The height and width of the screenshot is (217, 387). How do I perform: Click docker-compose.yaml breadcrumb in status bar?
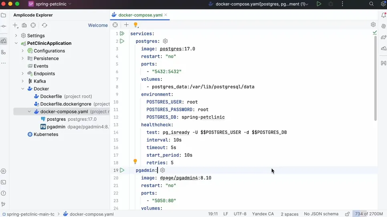click(x=92, y=214)
